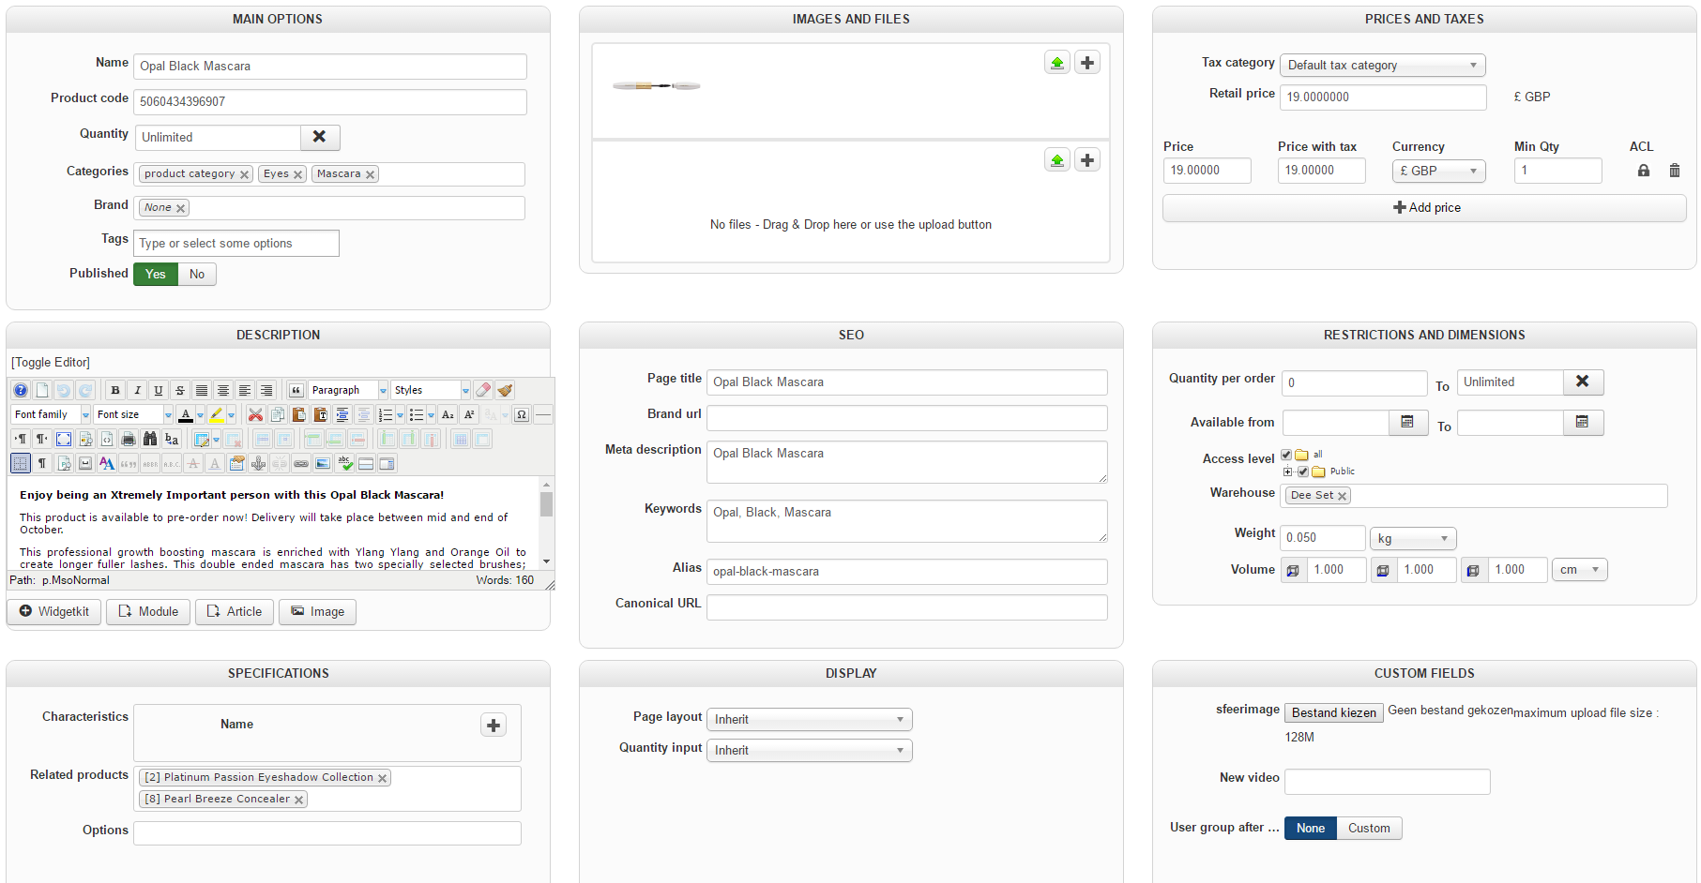
Task: Open find with the binoculars icon
Action: 150,439
